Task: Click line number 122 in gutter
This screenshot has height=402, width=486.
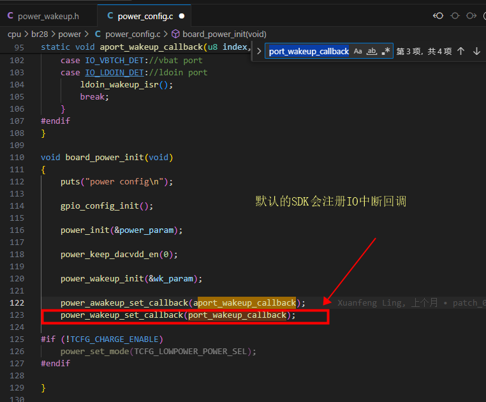Action: pos(17,302)
